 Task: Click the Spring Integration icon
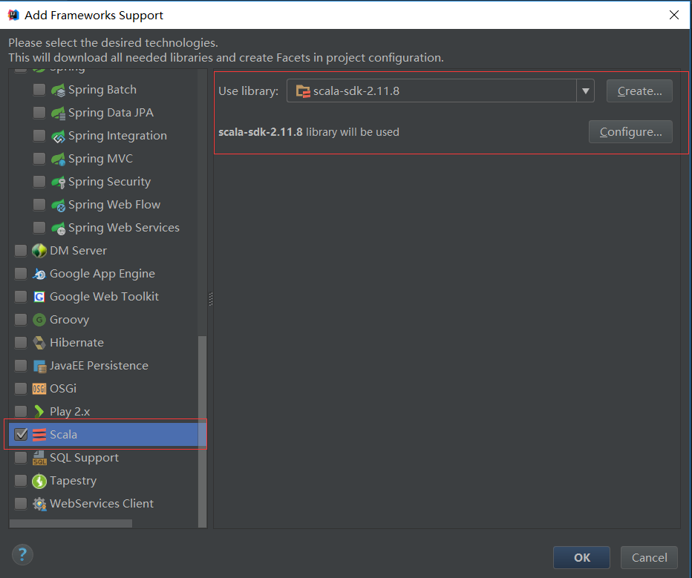58,136
